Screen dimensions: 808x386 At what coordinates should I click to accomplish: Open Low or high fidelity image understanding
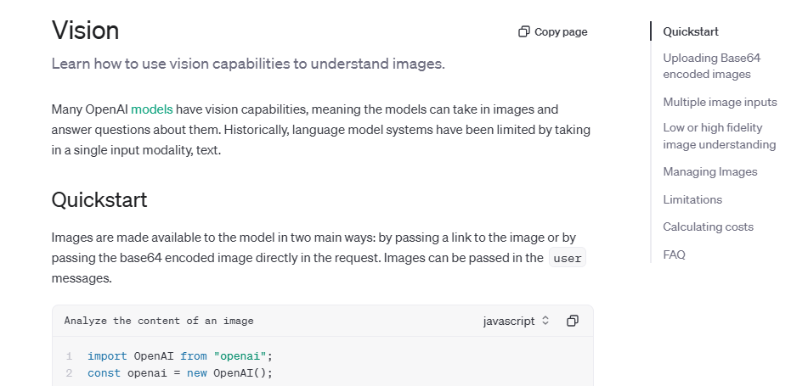[x=720, y=136]
